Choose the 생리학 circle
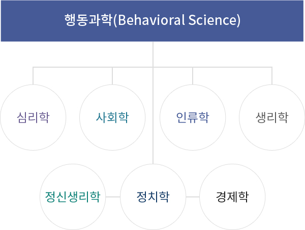Image resolution: width=305 pixels, height=230 pixels. click(x=272, y=118)
